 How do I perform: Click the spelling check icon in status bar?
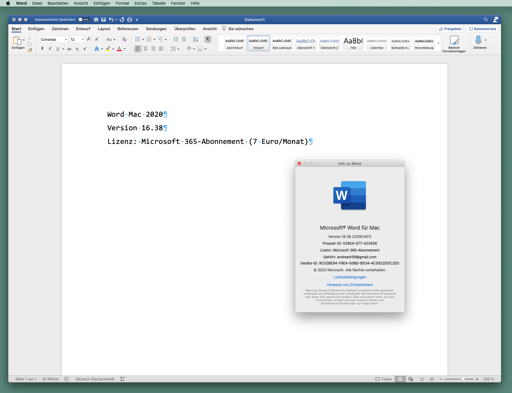67,379
